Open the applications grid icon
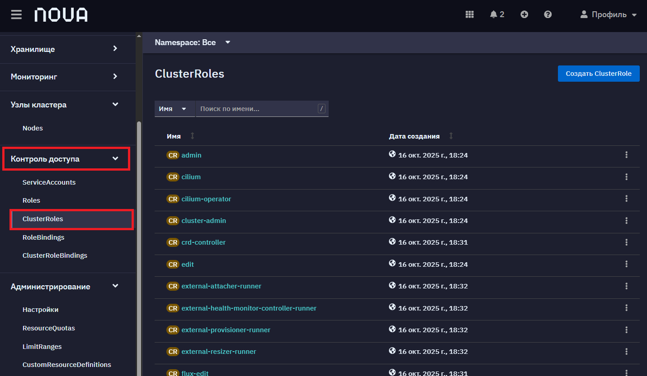Image resolution: width=647 pixels, height=376 pixels. pyautogui.click(x=470, y=14)
